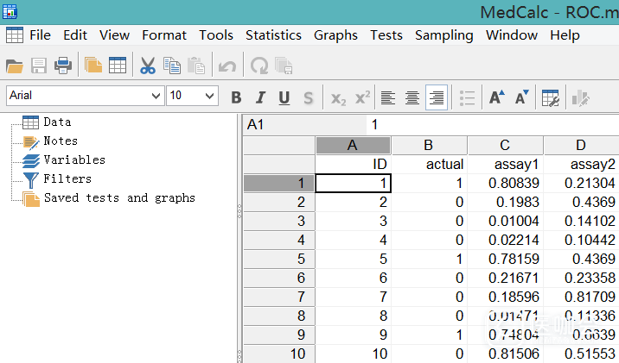Toggle italic formatting
This screenshot has height=363, width=619.
click(x=260, y=97)
